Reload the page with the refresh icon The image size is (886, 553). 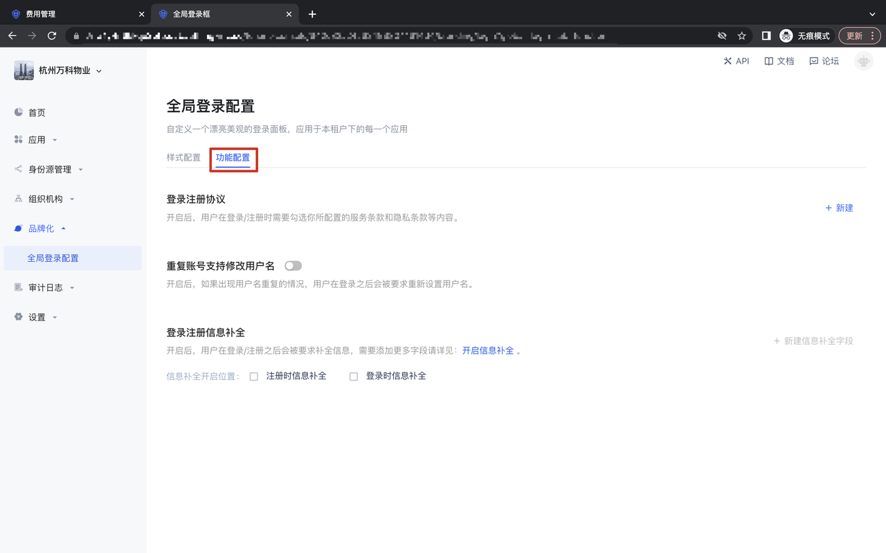tap(52, 36)
